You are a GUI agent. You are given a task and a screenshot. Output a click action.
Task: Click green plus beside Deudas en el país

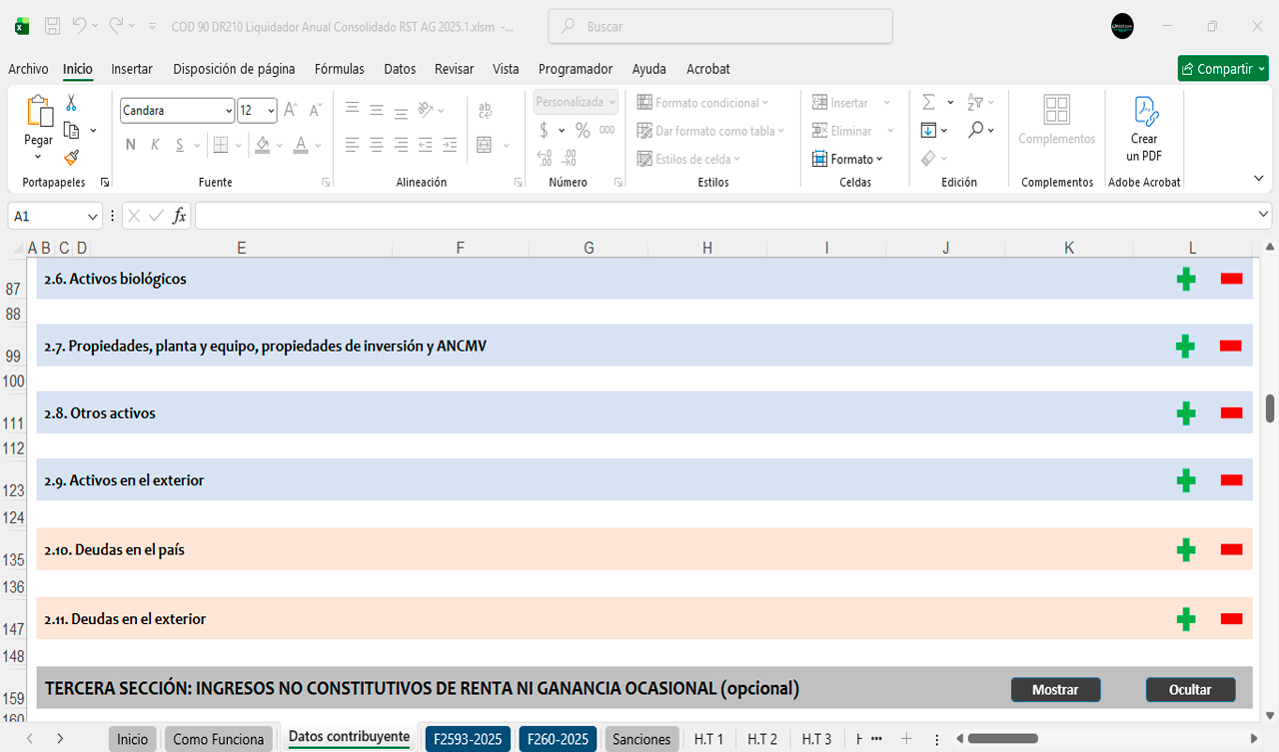(x=1186, y=550)
